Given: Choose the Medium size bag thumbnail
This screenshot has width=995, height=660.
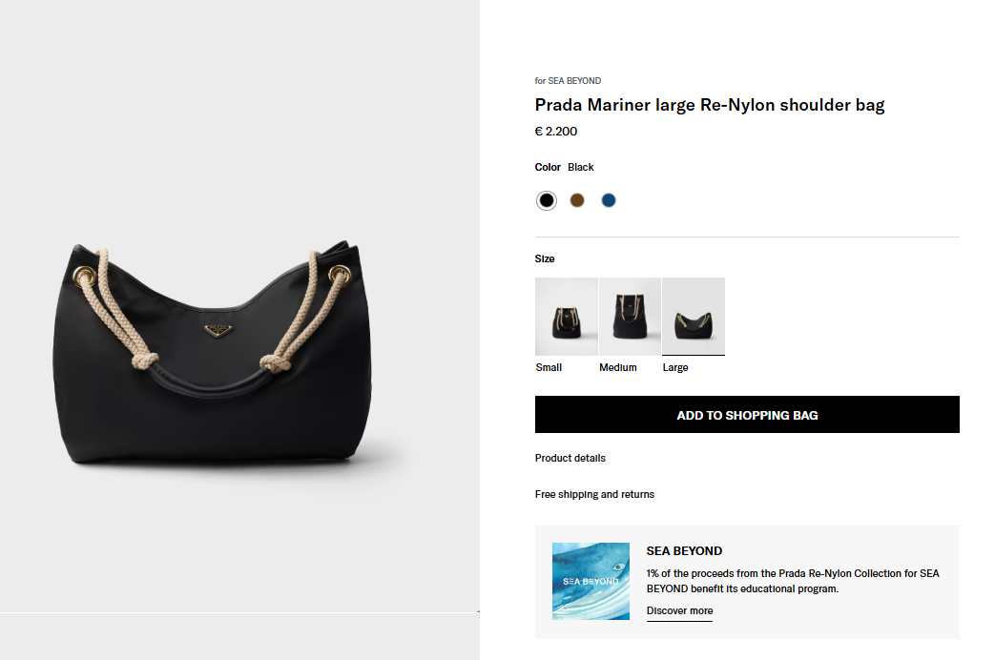Looking at the screenshot, I should click(x=630, y=316).
